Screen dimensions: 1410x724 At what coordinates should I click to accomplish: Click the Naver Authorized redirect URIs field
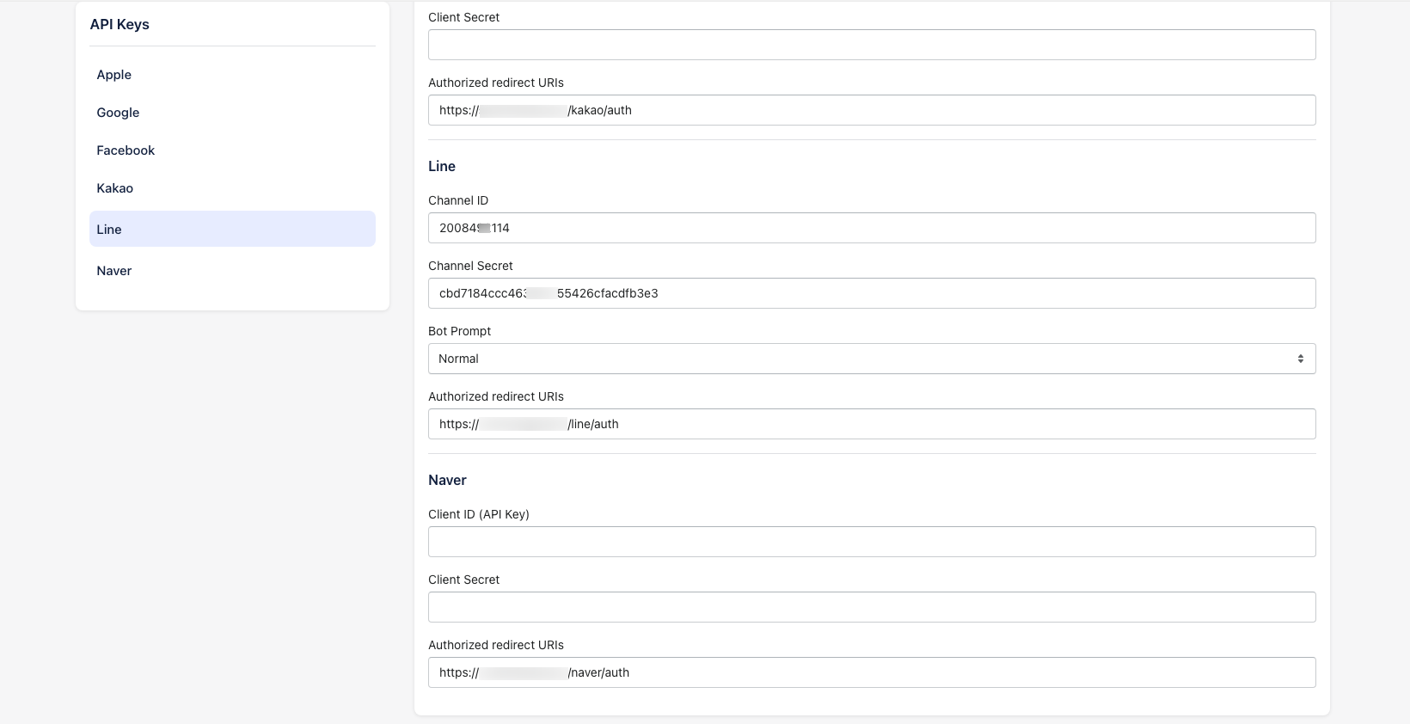(x=872, y=672)
